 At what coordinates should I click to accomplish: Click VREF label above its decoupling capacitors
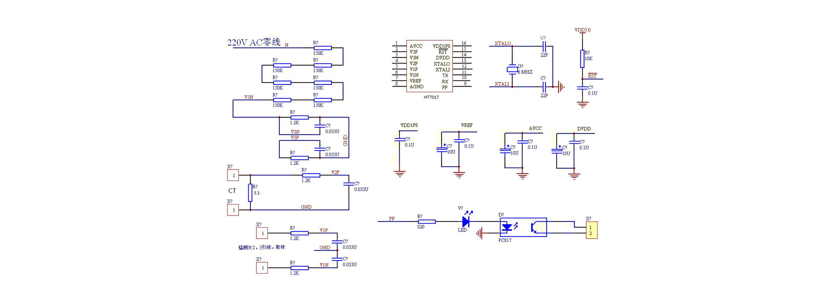467,125
